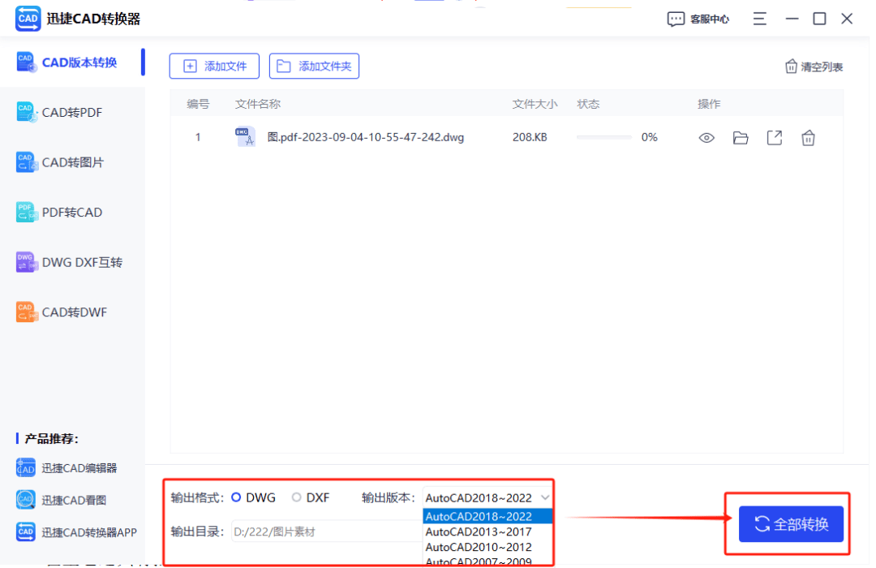Click the 操作 column header

pos(709,104)
